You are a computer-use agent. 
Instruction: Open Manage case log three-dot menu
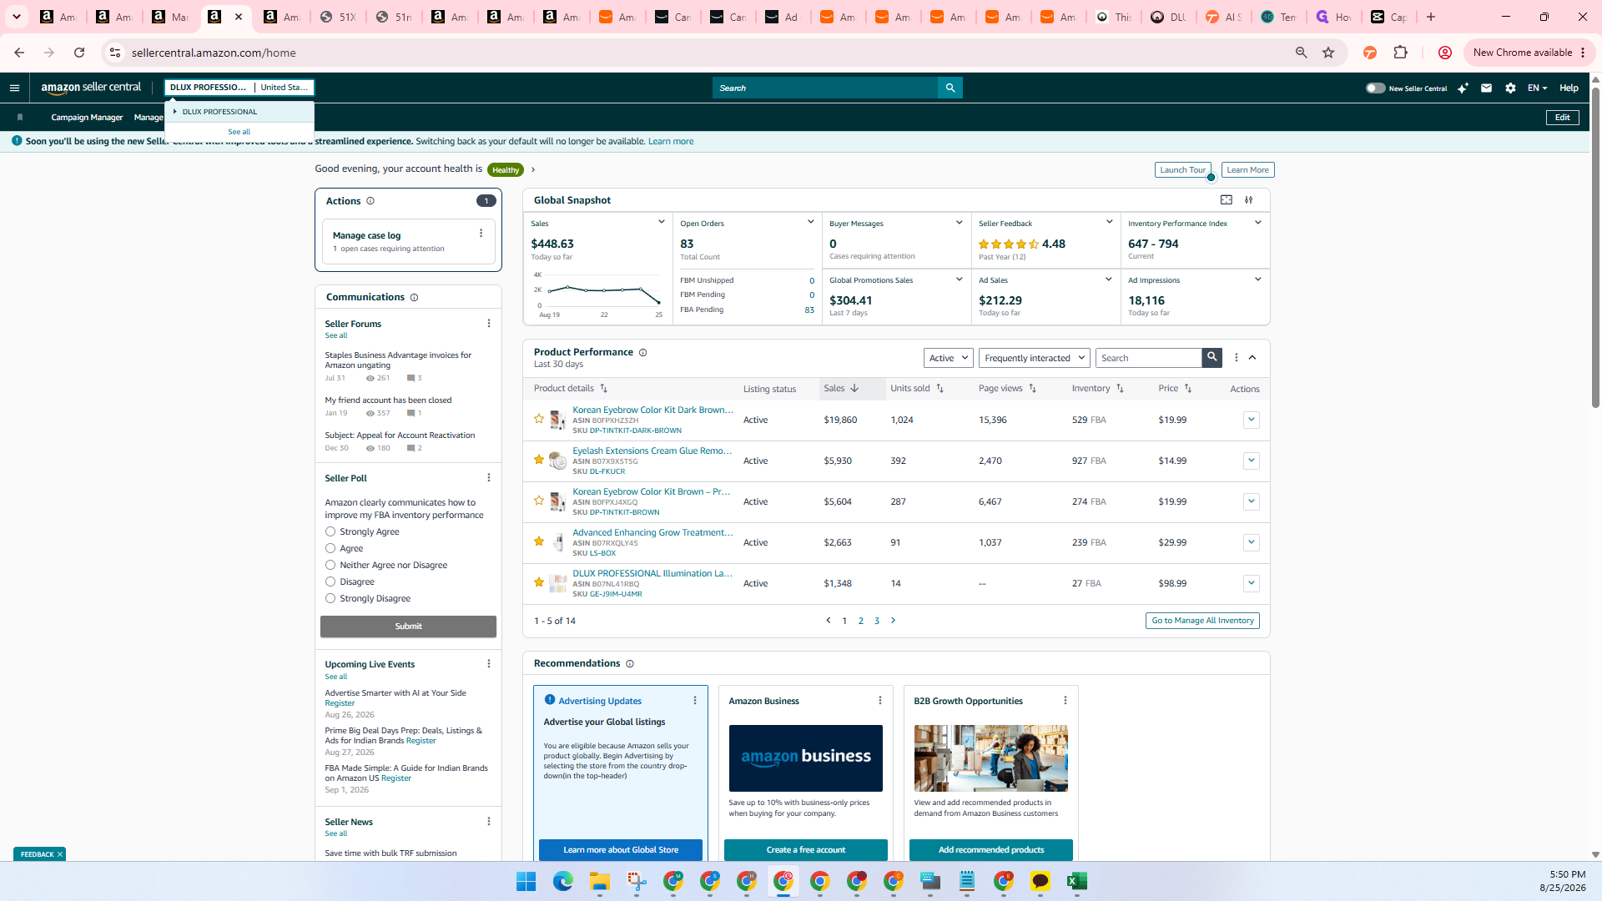tap(481, 234)
